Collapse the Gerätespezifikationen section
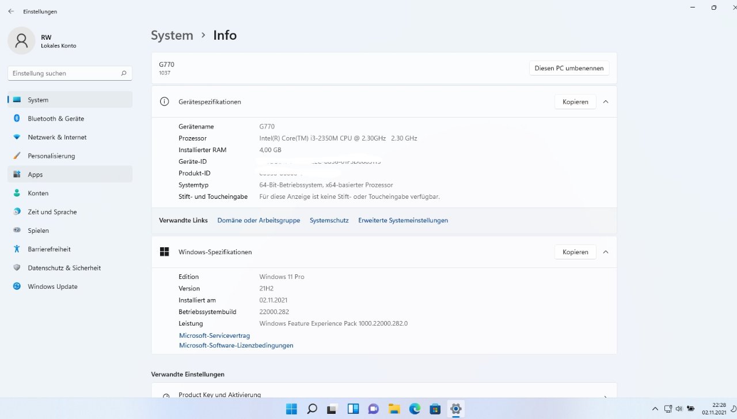 tap(605, 101)
